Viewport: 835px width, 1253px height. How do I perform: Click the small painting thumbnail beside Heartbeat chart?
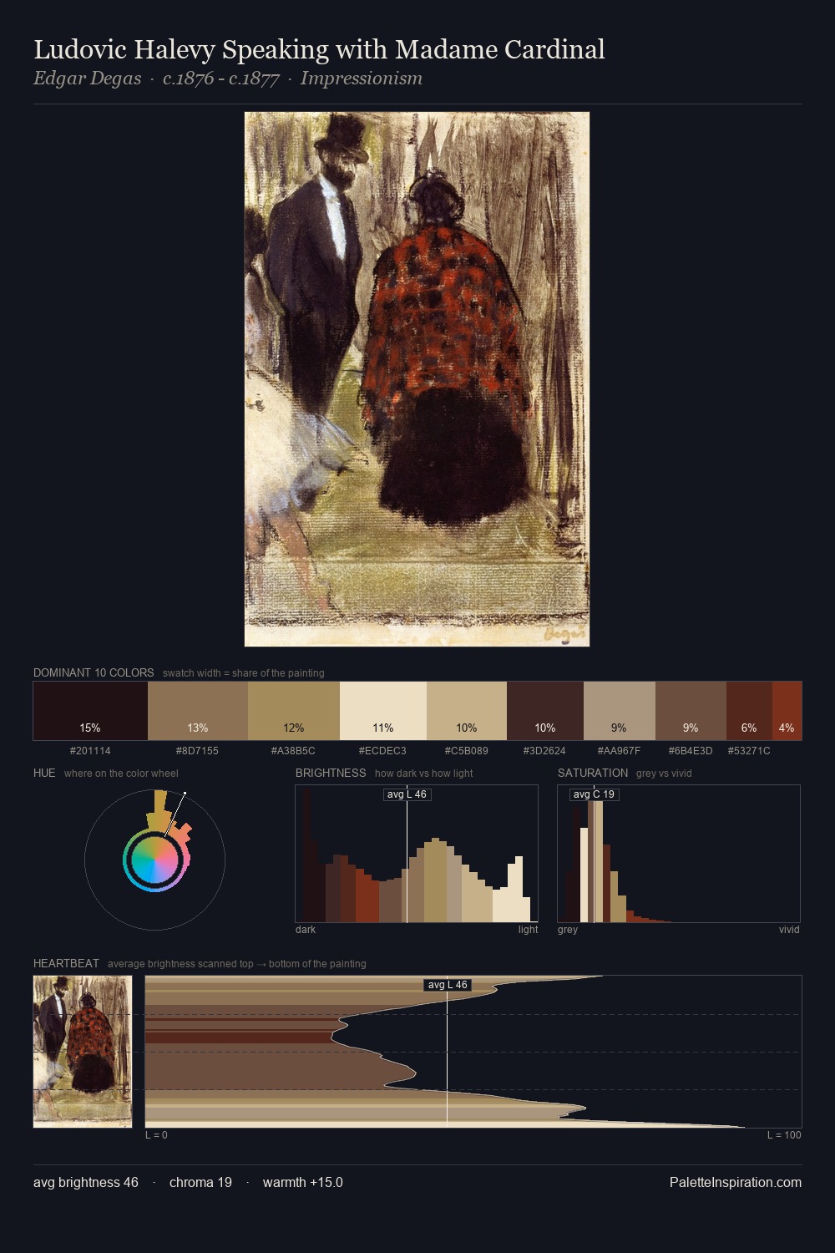point(83,1052)
